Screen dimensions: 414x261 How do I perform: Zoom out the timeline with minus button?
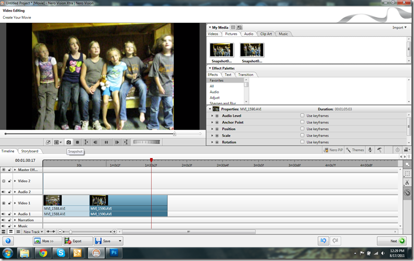pos(60,232)
